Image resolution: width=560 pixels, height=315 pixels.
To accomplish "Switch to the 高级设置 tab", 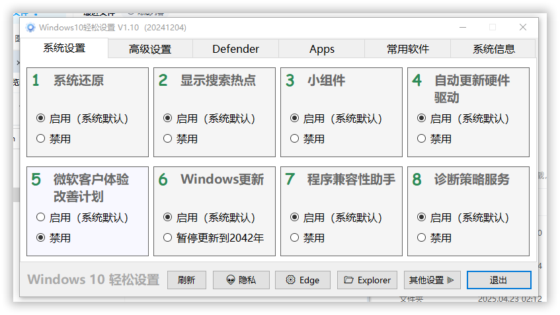I will [150, 49].
